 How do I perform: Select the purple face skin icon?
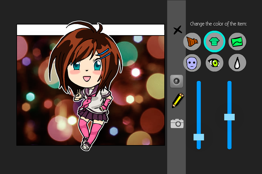192,63
